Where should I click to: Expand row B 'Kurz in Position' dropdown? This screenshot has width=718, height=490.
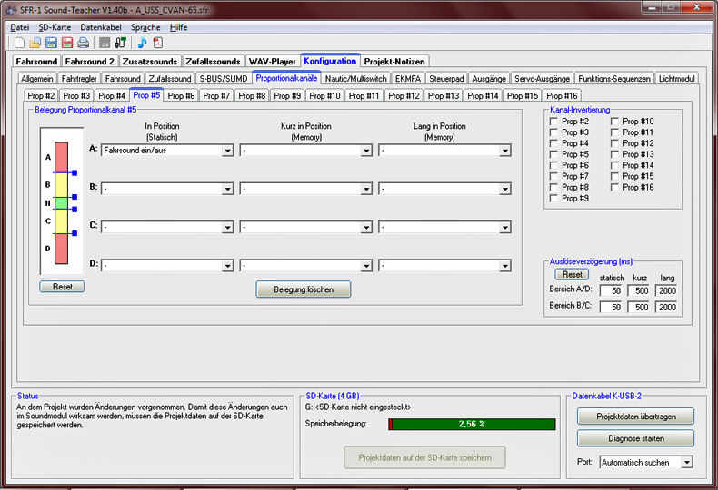pyautogui.click(x=306, y=189)
